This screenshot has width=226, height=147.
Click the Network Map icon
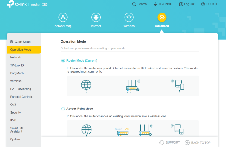click(x=63, y=17)
